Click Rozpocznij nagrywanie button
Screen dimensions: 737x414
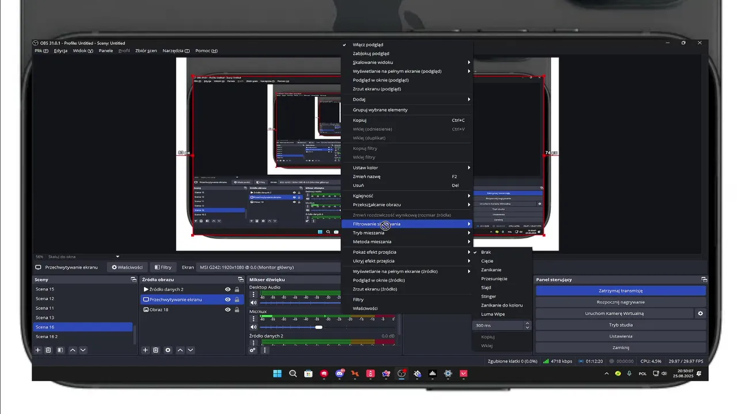pyautogui.click(x=621, y=302)
